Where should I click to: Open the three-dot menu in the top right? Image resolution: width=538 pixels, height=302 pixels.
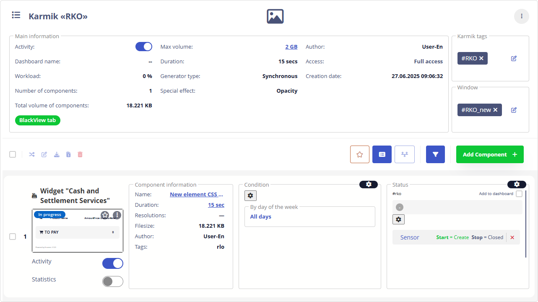coord(521,16)
